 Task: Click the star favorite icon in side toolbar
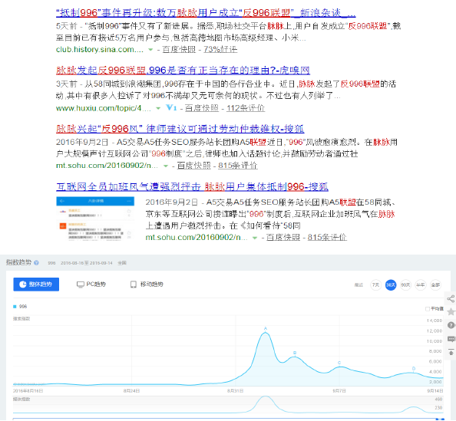[451, 312]
